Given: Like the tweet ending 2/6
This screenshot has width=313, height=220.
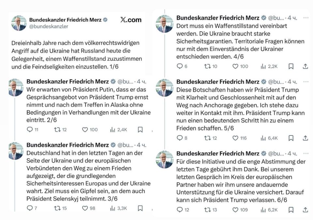Looking at the screenshot, I should point(85,130).
